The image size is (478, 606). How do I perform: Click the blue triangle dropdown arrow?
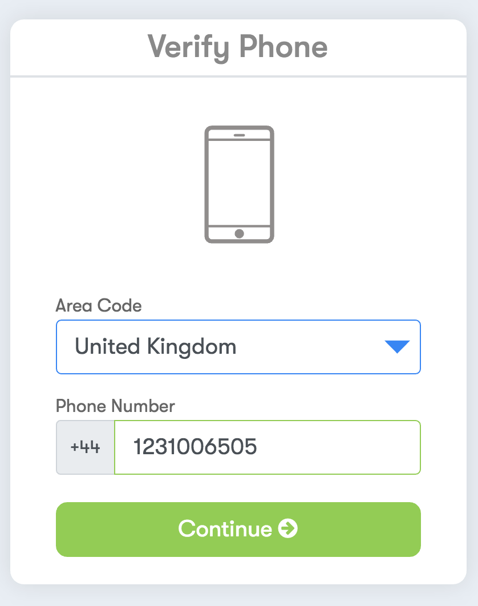[x=397, y=347]
